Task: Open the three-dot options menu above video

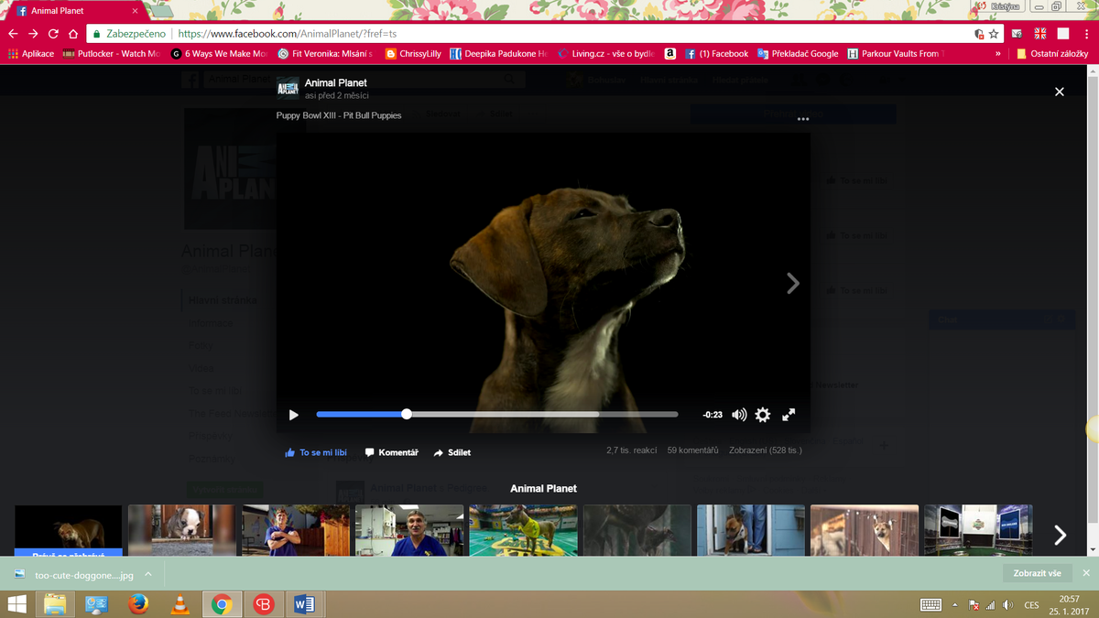Action: [803, 119]
